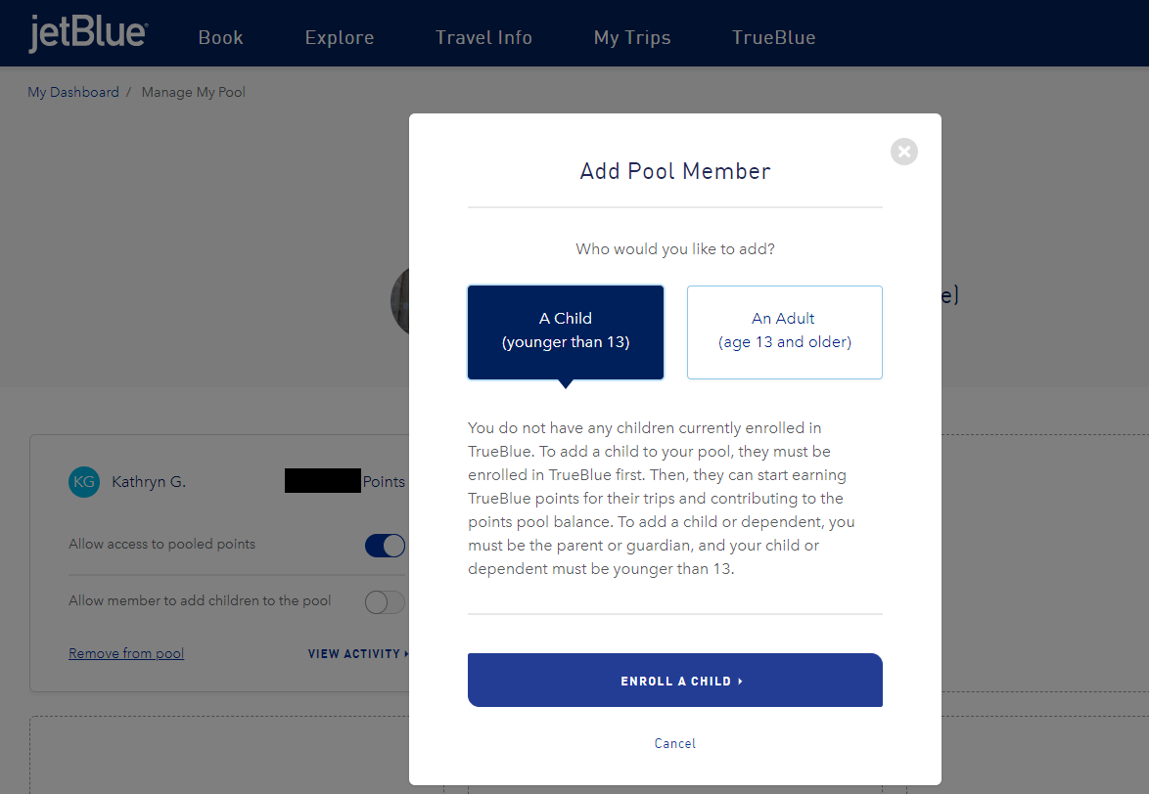Choose An Adult (age 13 and older)
1149x794 pixels.
pyautogui.click(x=784, y=331)
